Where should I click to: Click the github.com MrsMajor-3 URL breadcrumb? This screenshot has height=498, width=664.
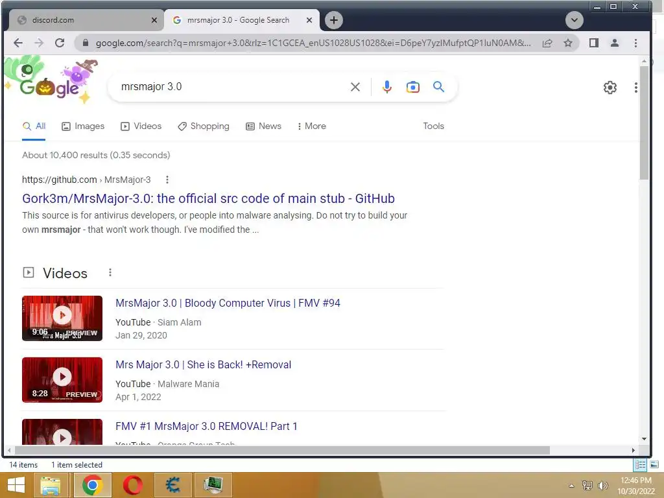pos(86,180)
